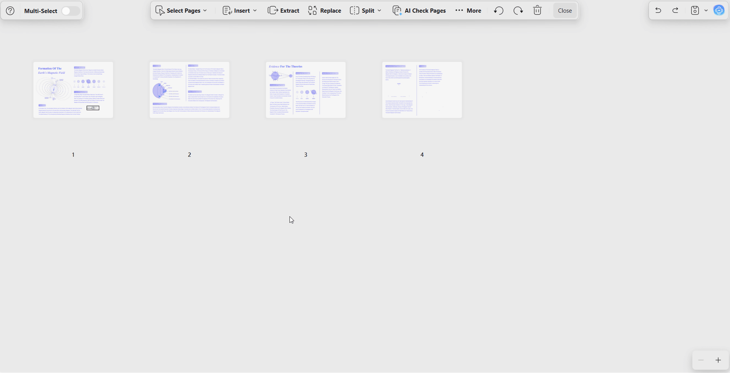Zoom in thumbnails with plus button
The image size is (730, 373).
click(x=718, y=360)
